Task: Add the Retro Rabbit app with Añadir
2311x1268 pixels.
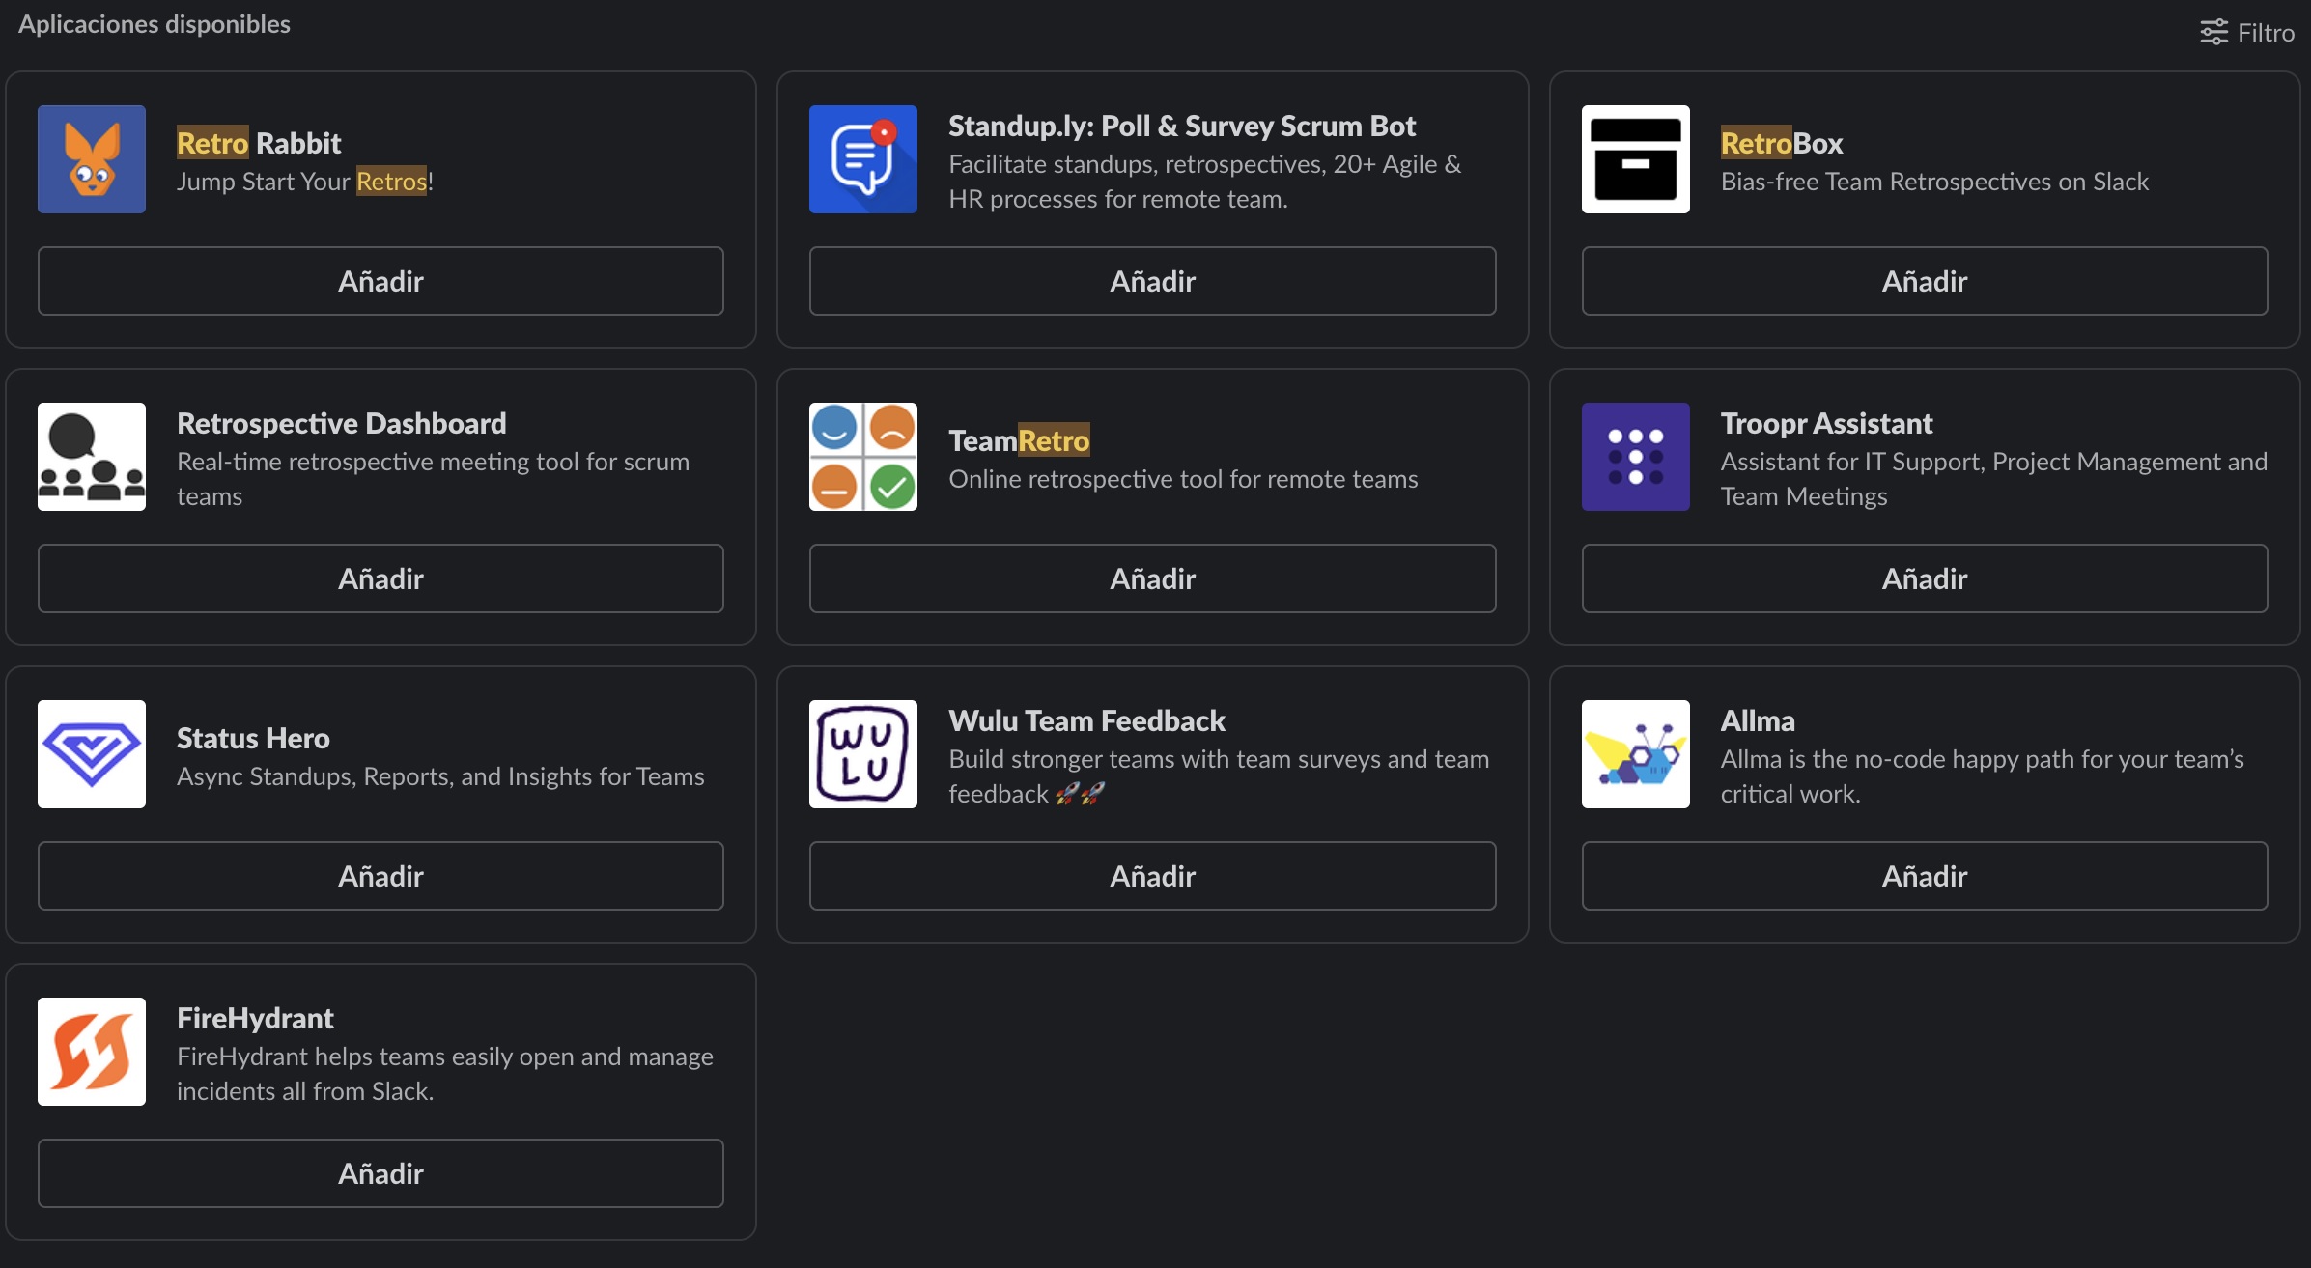Action: click(x=380, y=281)
